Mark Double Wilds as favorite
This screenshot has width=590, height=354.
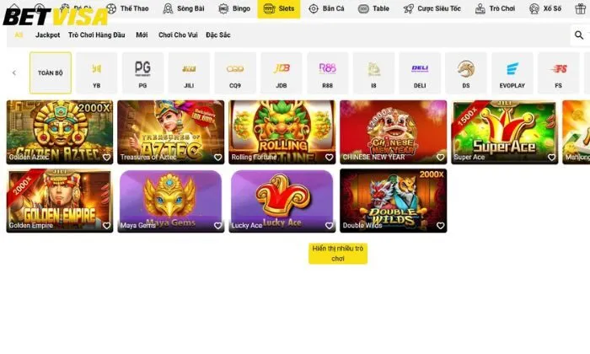(440, 226)
